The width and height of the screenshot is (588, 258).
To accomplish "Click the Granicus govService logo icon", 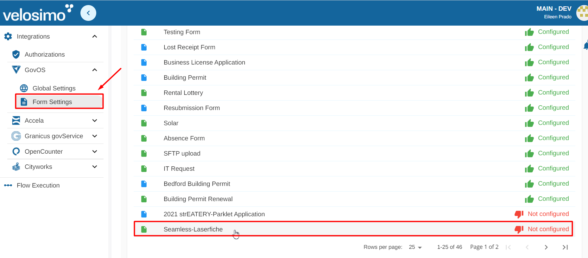I will pos(16,136).
